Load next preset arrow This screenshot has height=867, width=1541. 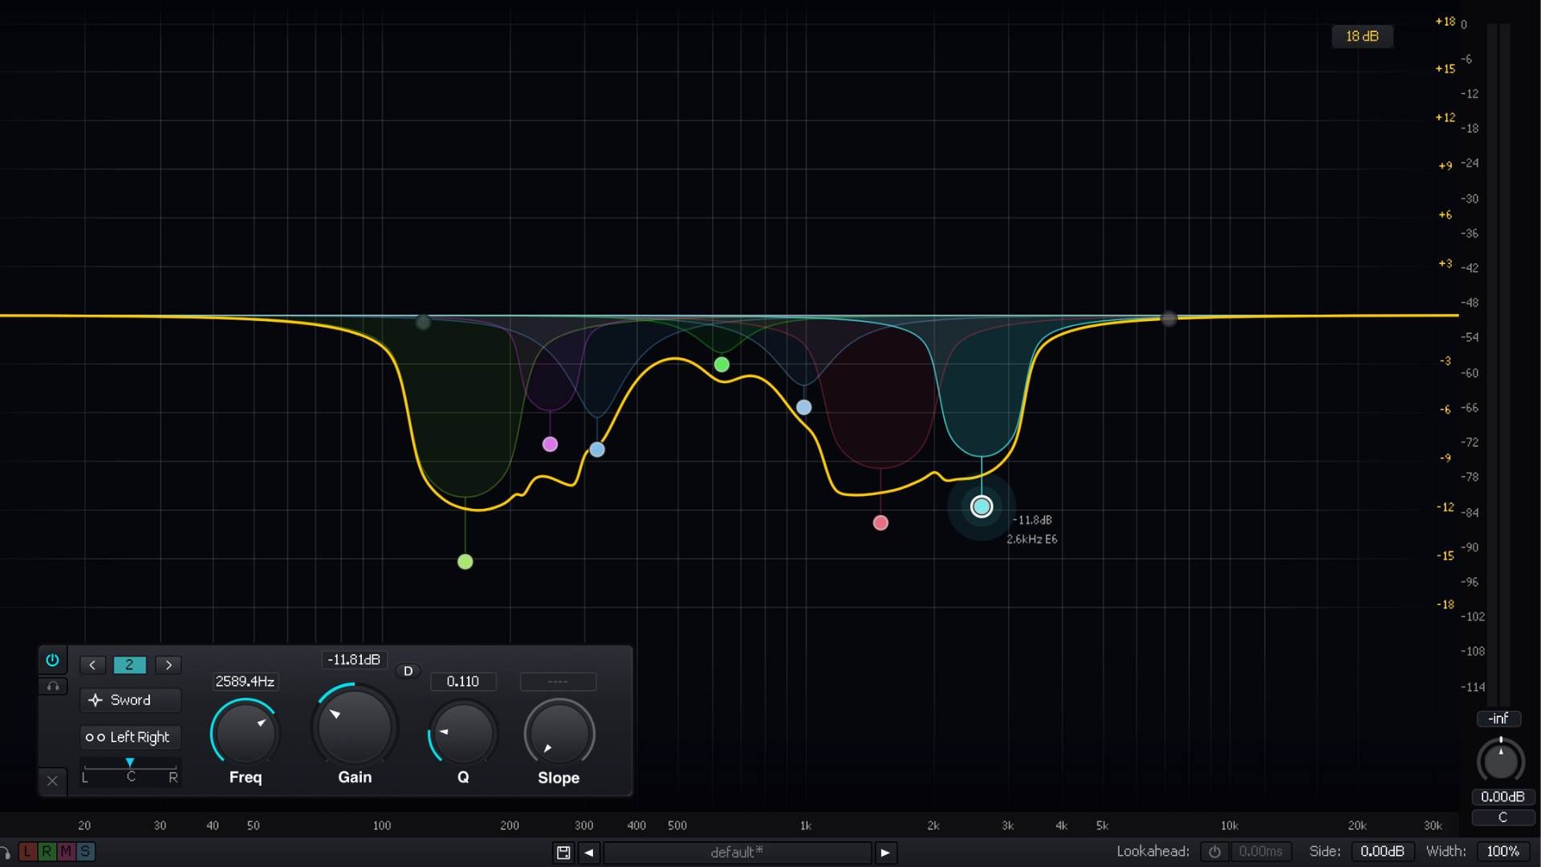coord(885,853)
